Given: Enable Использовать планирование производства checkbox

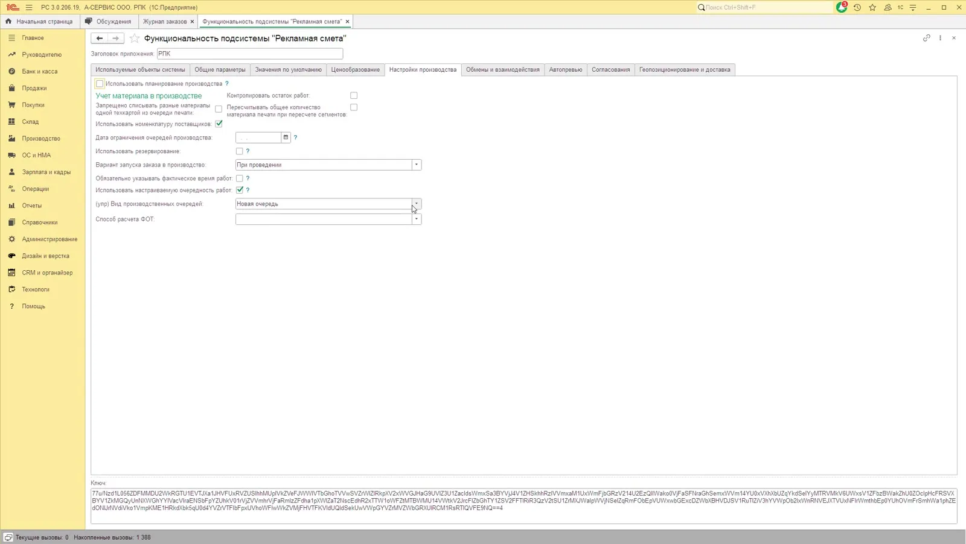Looking at the screenshot, I should click(x=100, y=84).
